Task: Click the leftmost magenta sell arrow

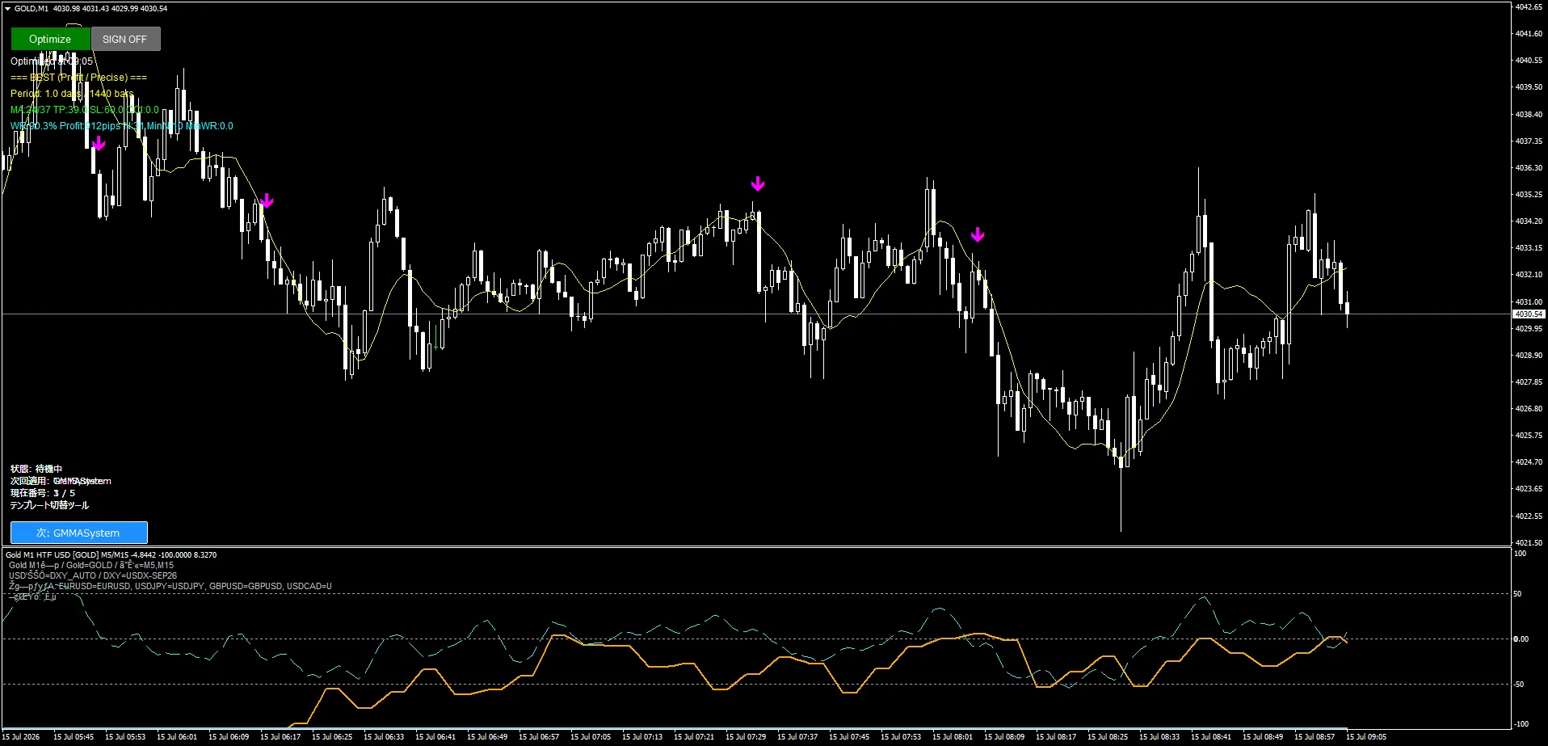Action: (x=99, y=144)
